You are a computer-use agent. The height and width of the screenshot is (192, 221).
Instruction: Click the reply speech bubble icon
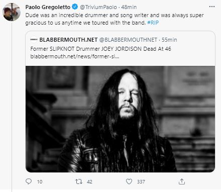(x=29, y=181)
